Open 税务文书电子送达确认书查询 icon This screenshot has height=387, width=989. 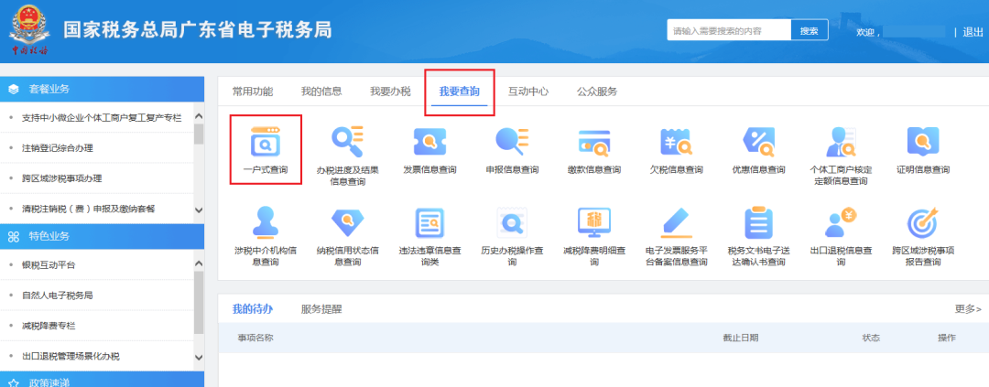[x=758, y=222]
